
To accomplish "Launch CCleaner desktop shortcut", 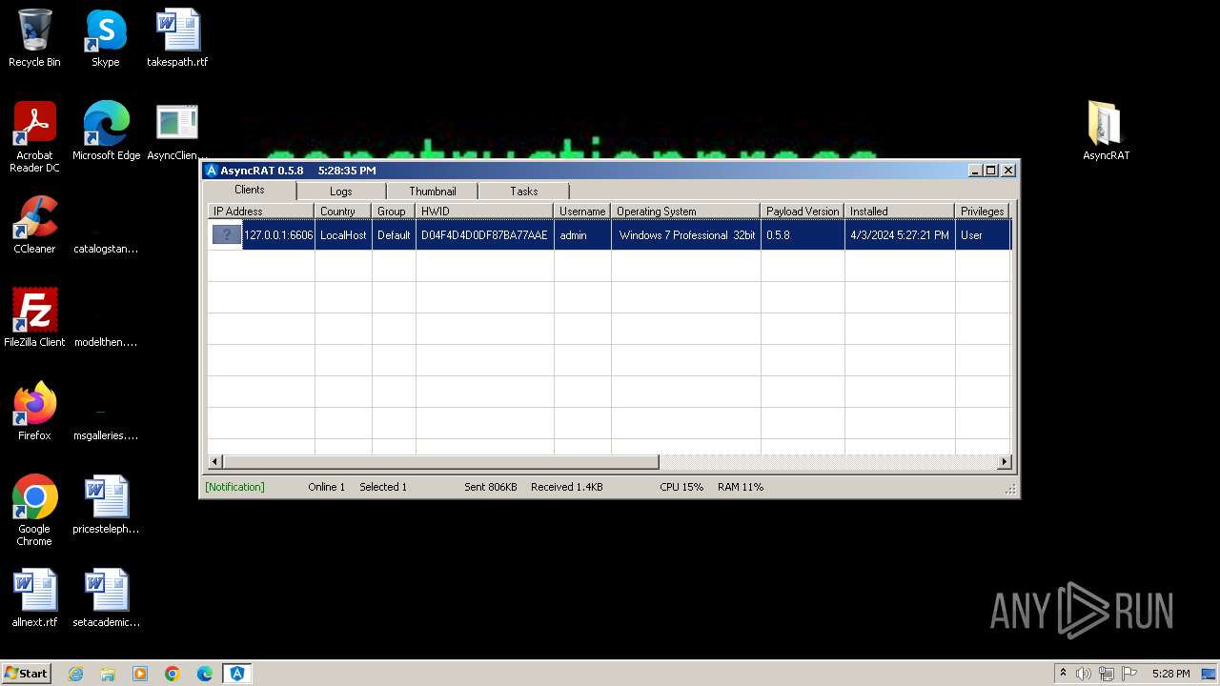I will (34, 225).
